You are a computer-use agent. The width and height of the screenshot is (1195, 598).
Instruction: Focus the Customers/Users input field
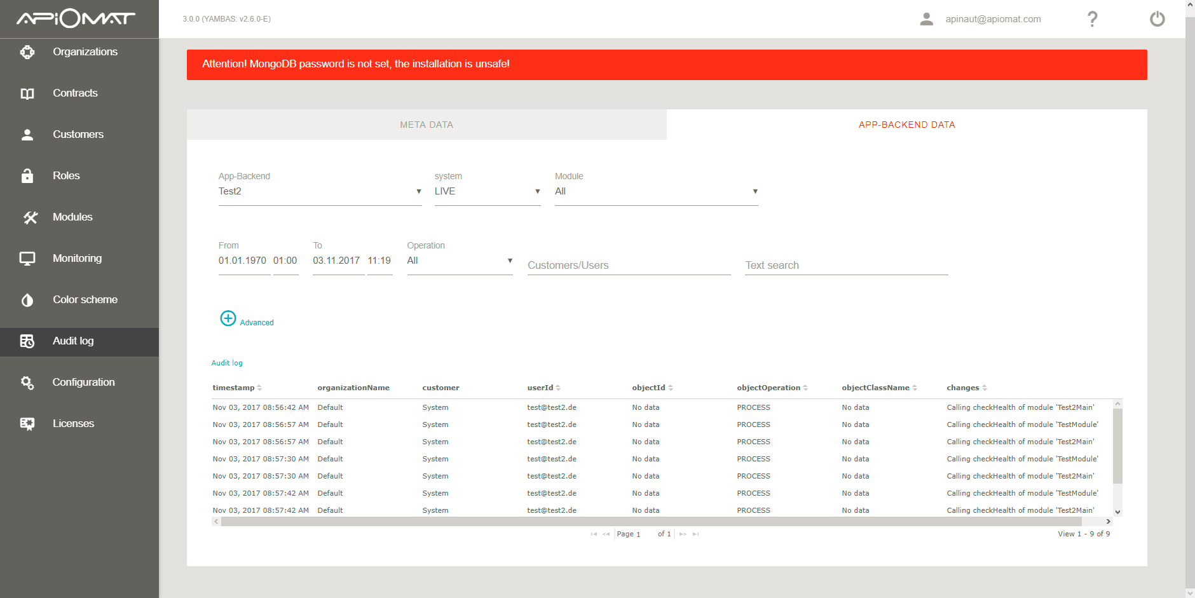click(x=629, y=266)
